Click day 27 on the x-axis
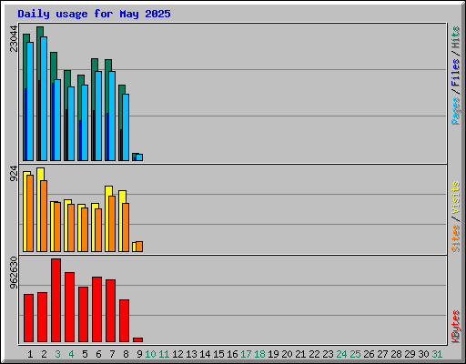The width and height of the screenshot is (466, 364). [x=382, y=354]
